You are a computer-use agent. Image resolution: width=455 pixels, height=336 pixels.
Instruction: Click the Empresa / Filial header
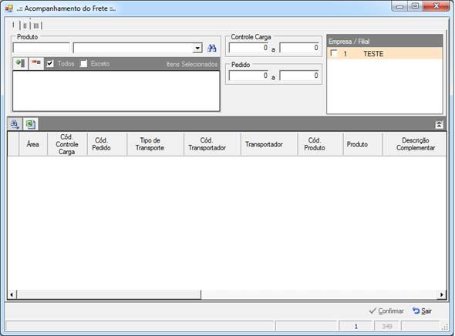tap(385, 41)
